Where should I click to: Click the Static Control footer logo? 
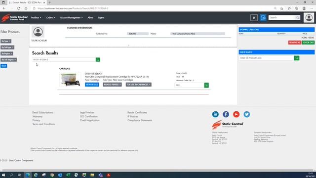tap(228, 125)
